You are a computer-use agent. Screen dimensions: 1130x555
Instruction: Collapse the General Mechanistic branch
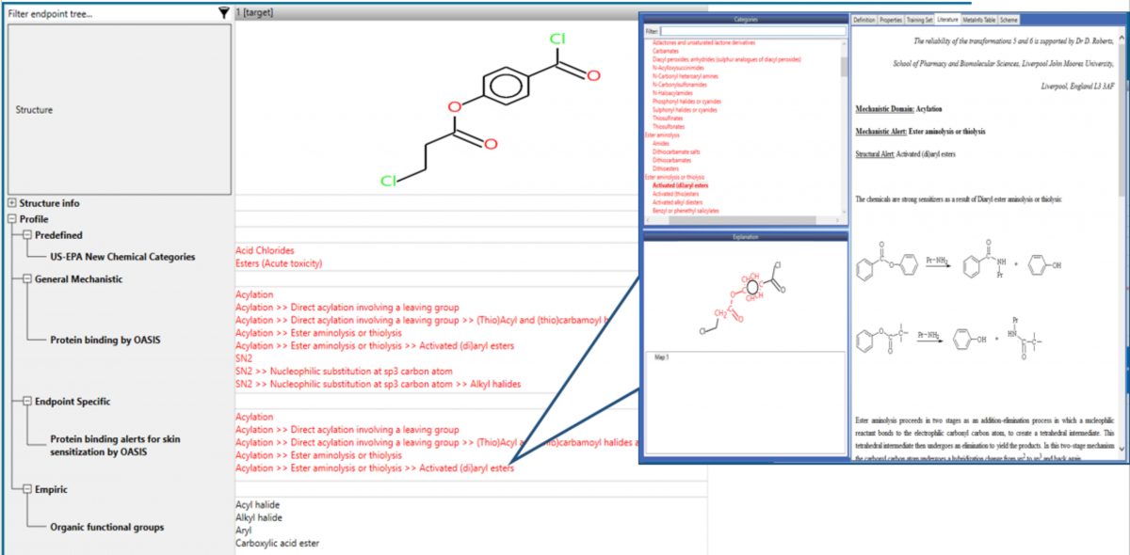coord(27,279)
